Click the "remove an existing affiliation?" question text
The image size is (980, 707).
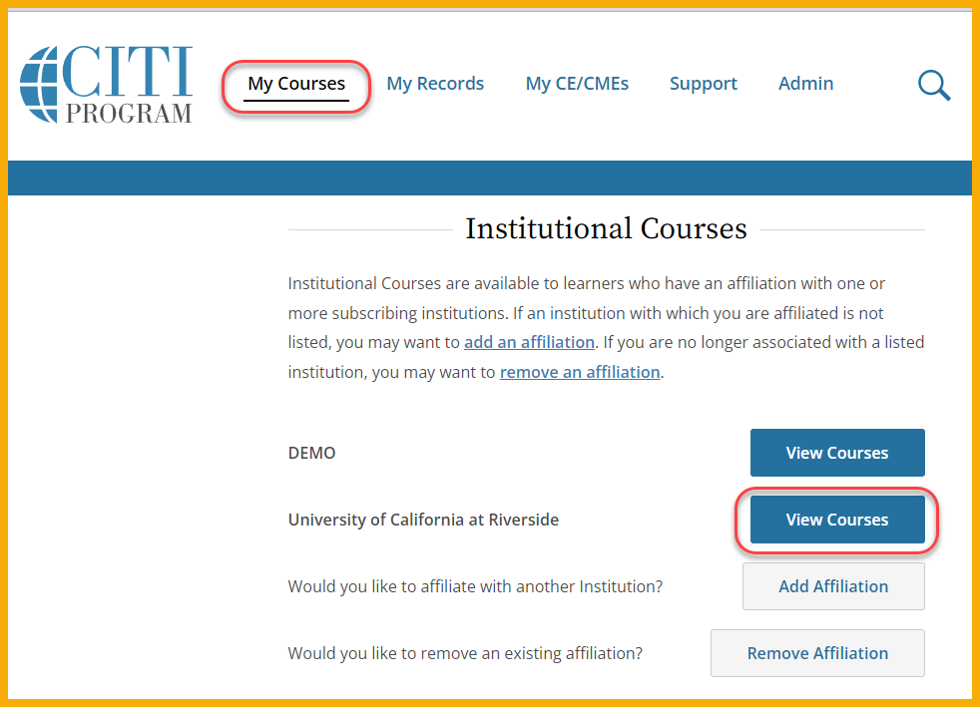(x=465, y=653)
